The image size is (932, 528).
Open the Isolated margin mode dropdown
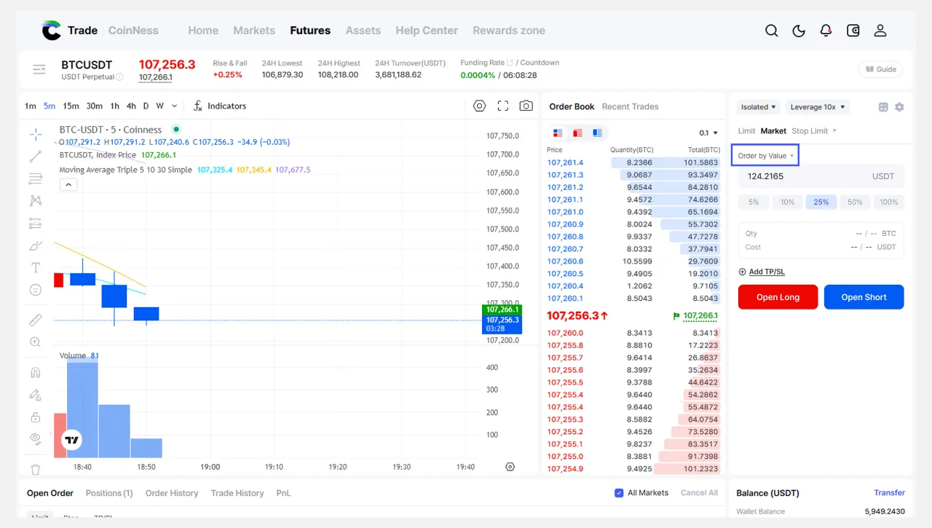tap(758, 107)
